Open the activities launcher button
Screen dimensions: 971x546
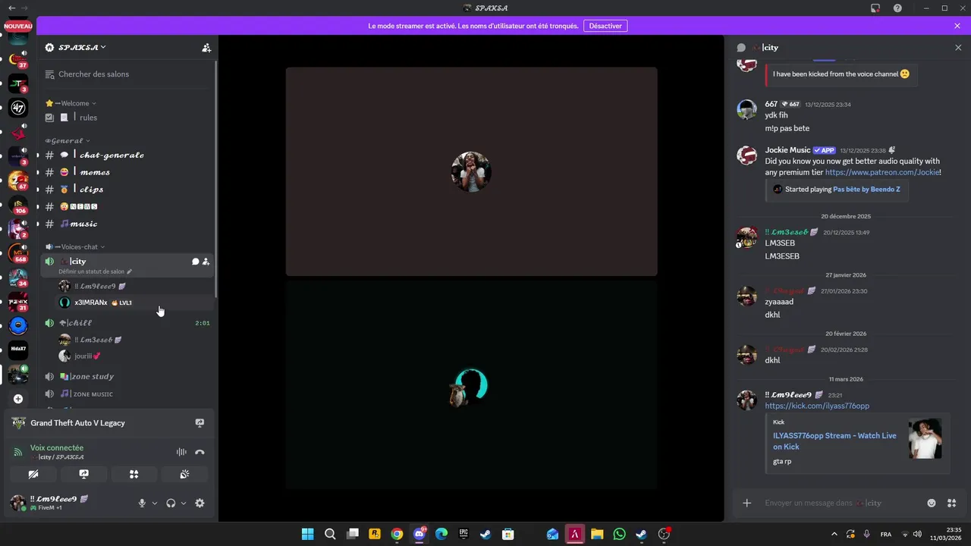coord(134,475)
